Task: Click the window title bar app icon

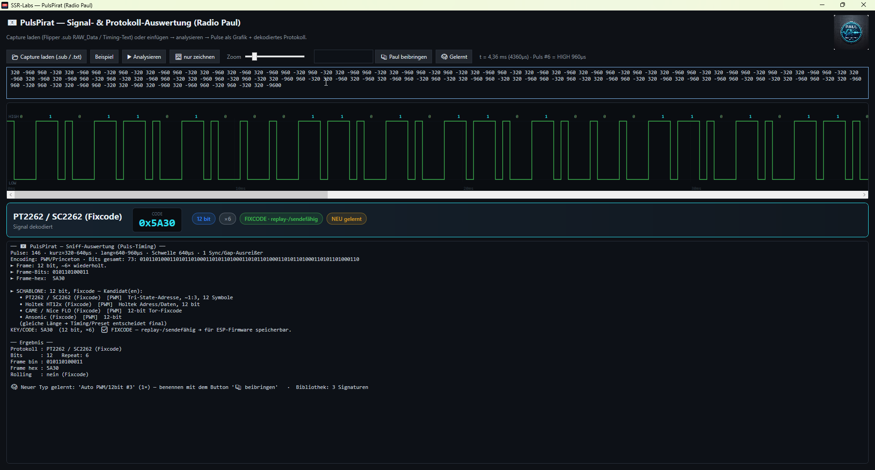Action: [x=5, y=5]
